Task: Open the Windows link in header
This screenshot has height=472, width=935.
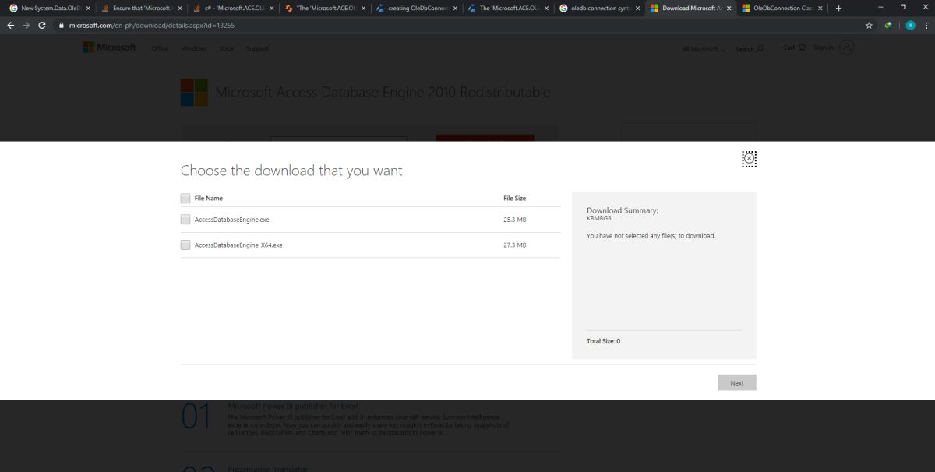Action: (194, 48)
